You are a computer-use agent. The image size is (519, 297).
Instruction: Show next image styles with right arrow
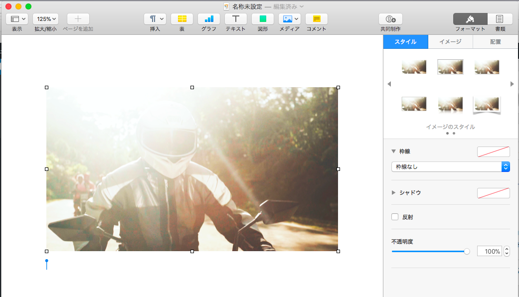[512, 84]
